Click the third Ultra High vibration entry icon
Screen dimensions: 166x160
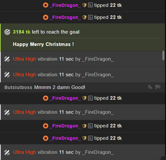pos(7,112)
